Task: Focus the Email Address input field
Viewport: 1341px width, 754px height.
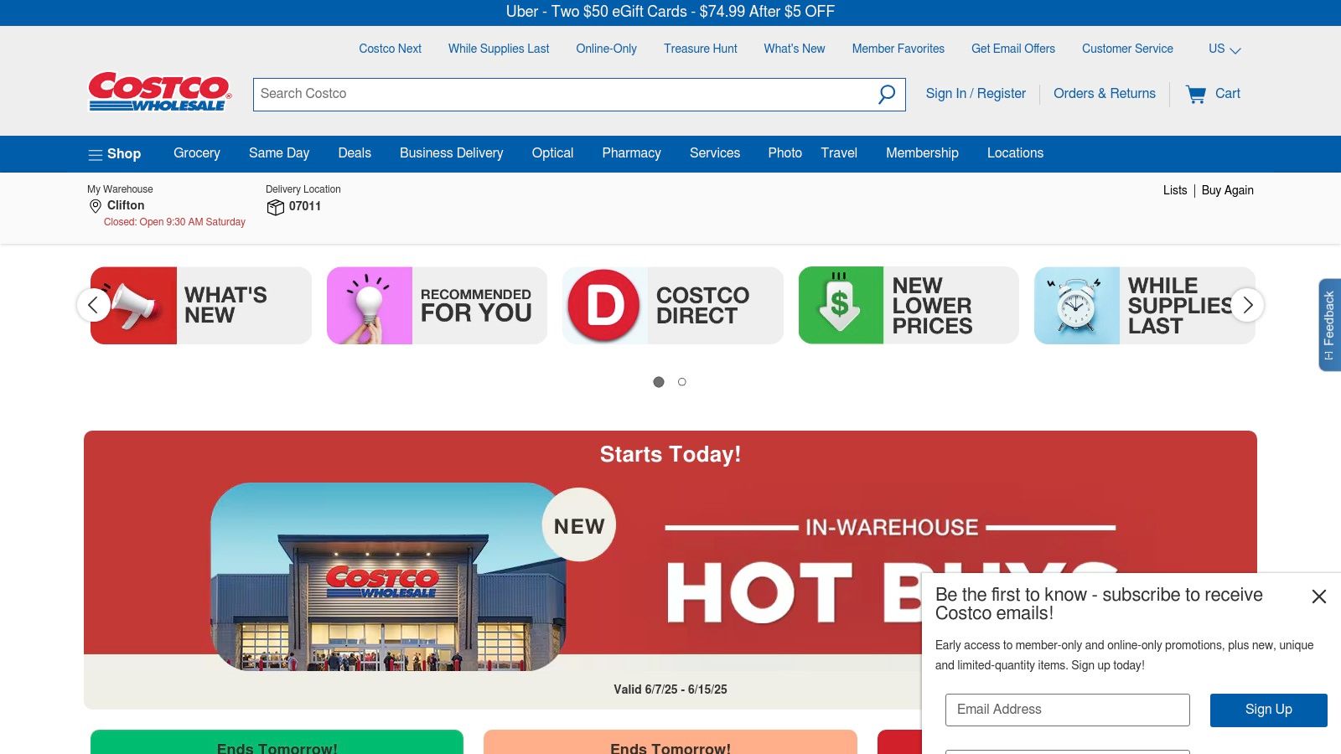Action: coord(1067,710)
